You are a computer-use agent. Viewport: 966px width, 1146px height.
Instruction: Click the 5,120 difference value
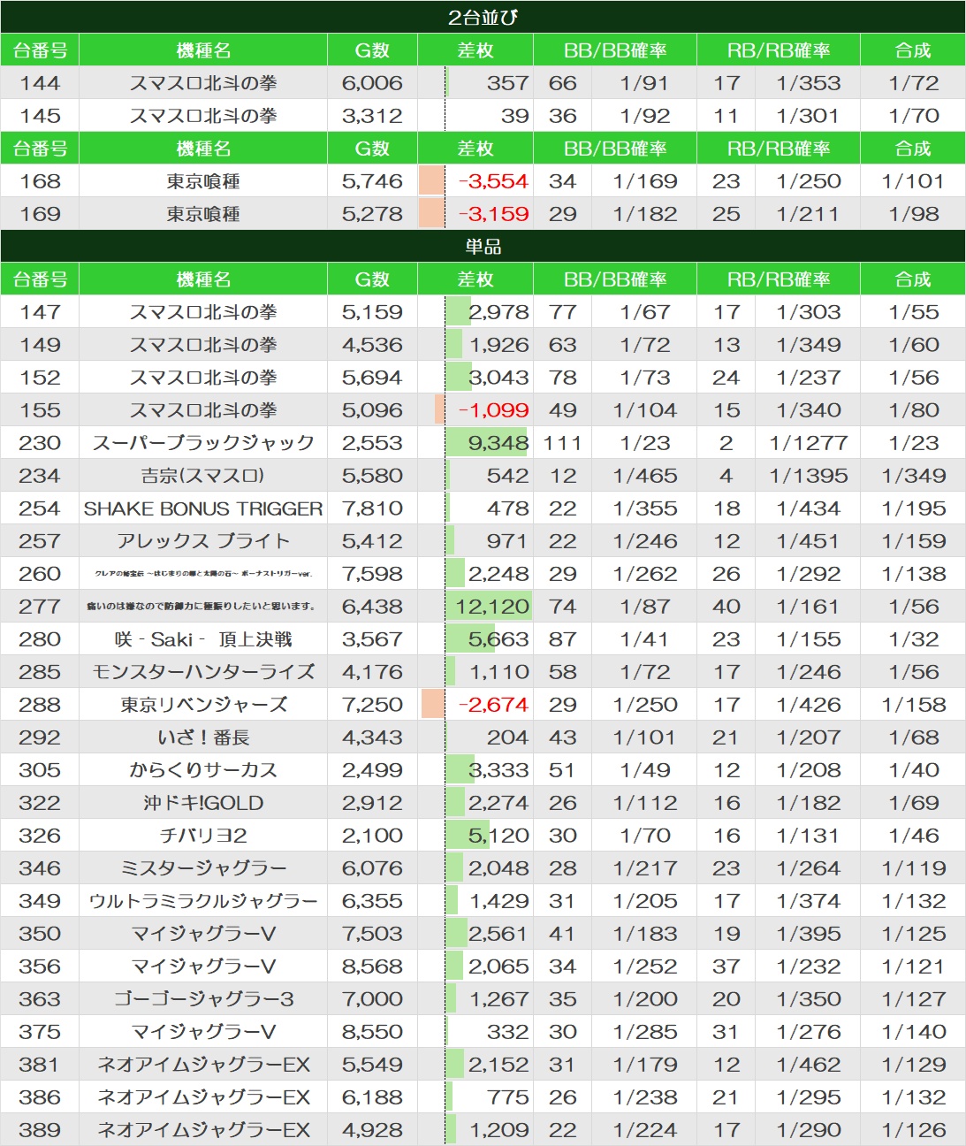point(498,836)
